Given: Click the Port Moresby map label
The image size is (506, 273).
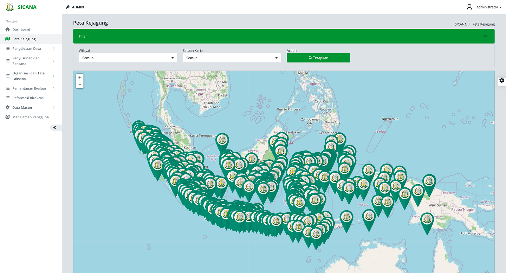Looking at the screenshot, I should pyautogui.click(x=471, y=233).
